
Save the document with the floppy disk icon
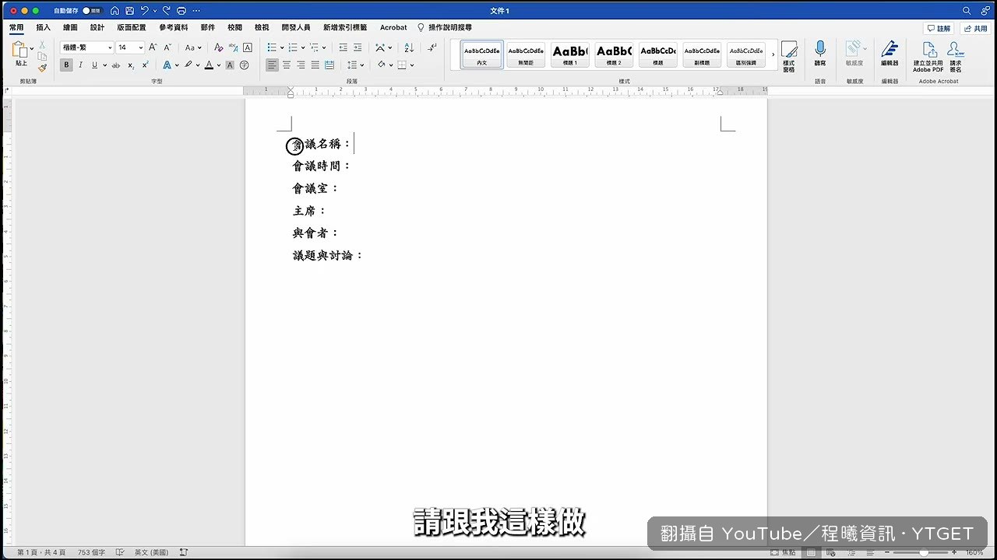click(x=129, y=11)
